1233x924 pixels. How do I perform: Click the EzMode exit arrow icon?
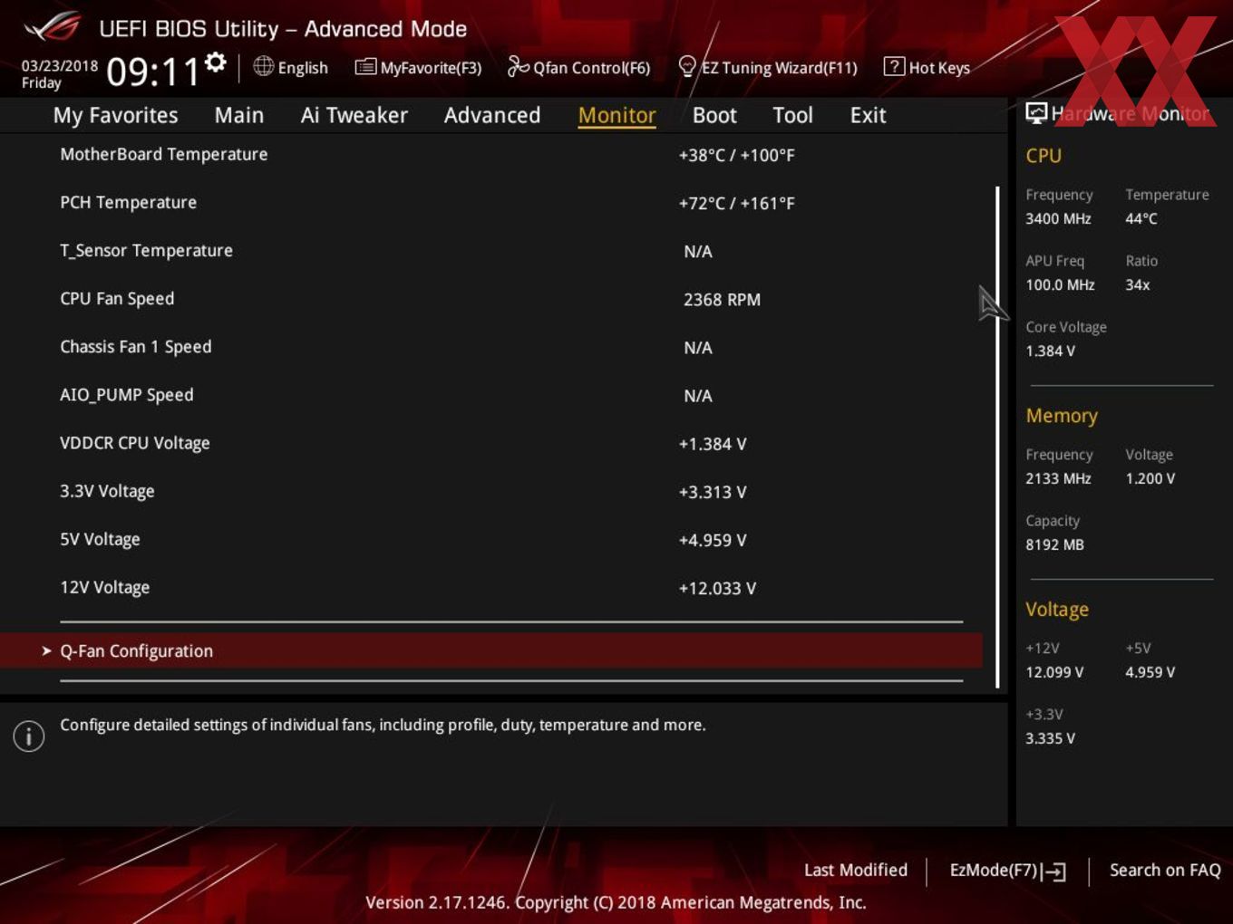[x=1053, y=871]
